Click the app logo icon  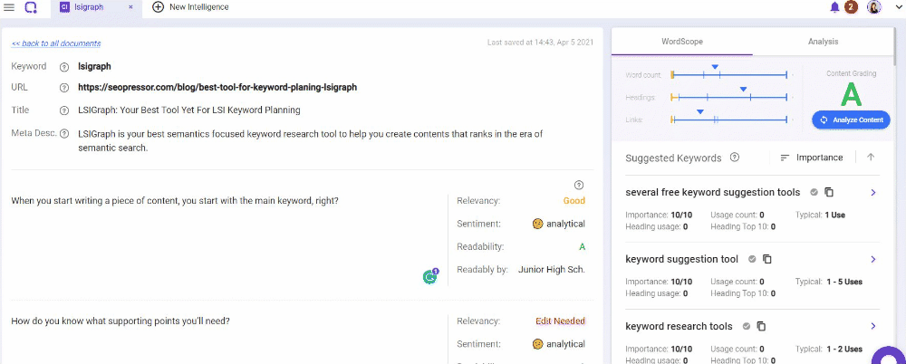31,7
